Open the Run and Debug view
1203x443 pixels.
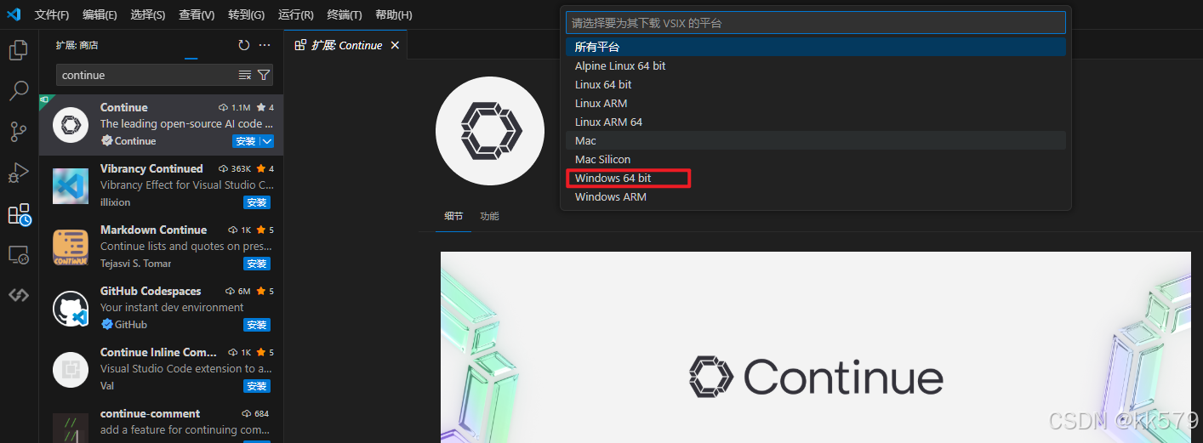[x=19, y=173]
